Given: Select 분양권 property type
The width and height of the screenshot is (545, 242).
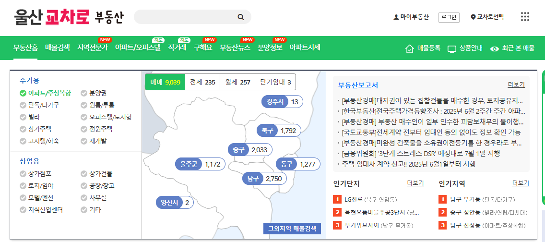Looking at the screenshot, I should pyautogui.click(x=94, y=93).
